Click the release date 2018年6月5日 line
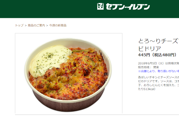The height and width of the screenshot is (119, 179). pyautogui.click(x=159, y=63)
